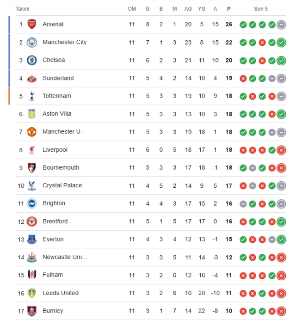Open the Crystal Palace team link
The image size is (296, 320).
click(62, 185)
